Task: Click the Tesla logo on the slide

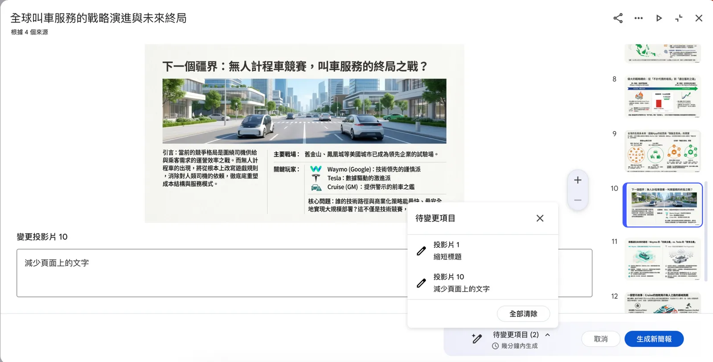Action: [x=316, y=178]
